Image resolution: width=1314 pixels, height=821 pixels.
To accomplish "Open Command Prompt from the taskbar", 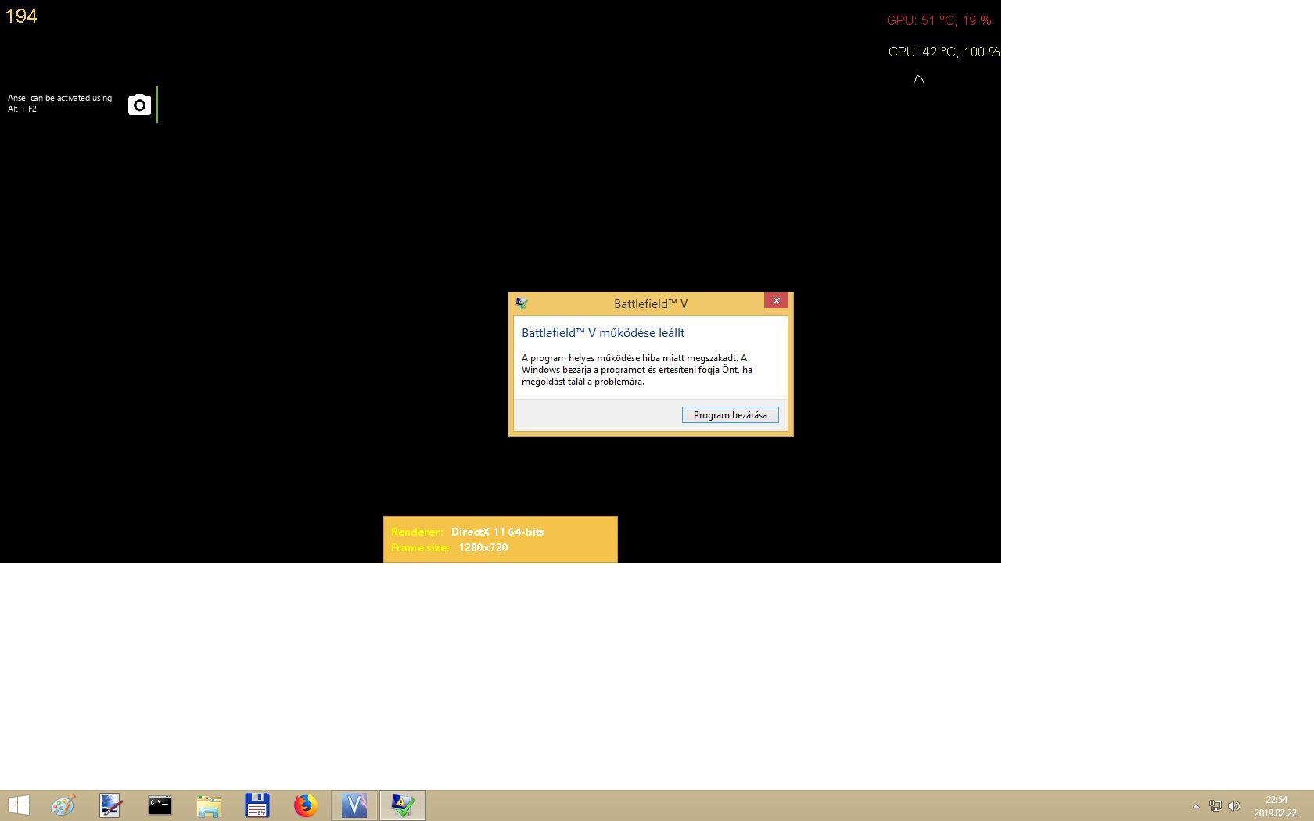I will [x=160, y=805].
